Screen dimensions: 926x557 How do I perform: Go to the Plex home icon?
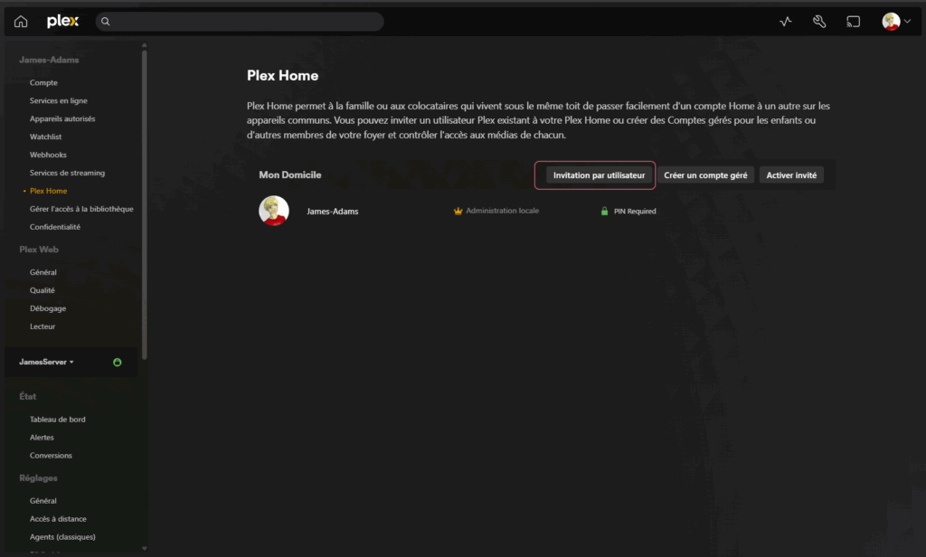21,22
